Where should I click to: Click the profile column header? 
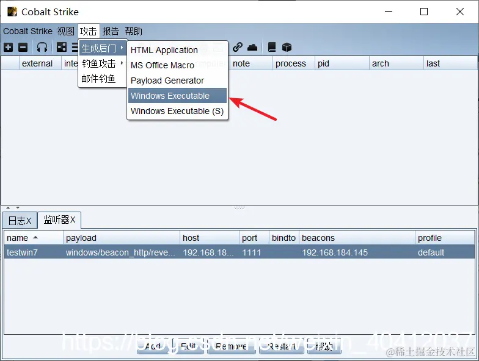tap(445, 238)
